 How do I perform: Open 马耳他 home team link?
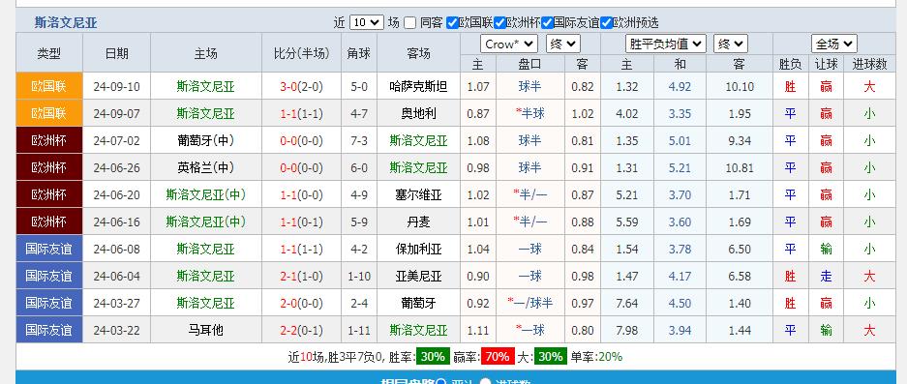206,330
